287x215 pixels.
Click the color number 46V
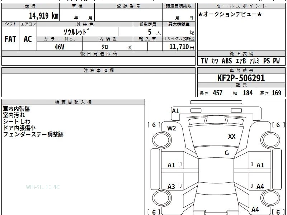(x=59, y=47)
